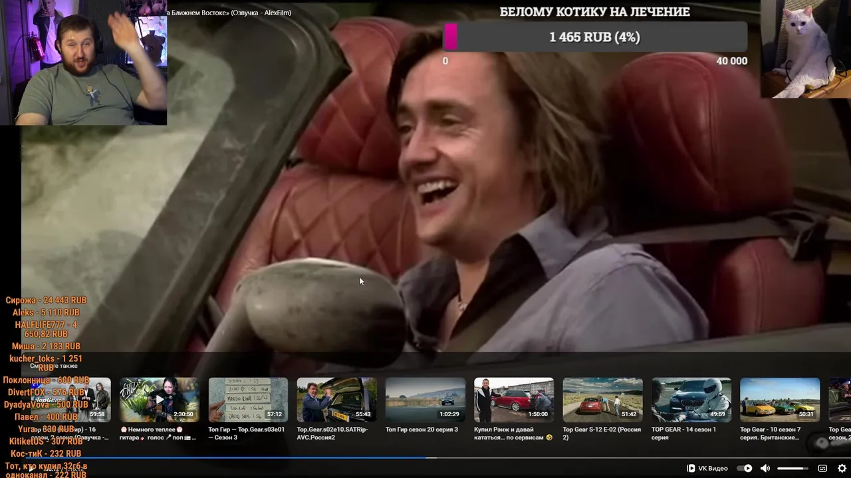
Task: Click donor entry 'Кос-тиК - 232 RUB'
Action: click(x=46, y=453)
